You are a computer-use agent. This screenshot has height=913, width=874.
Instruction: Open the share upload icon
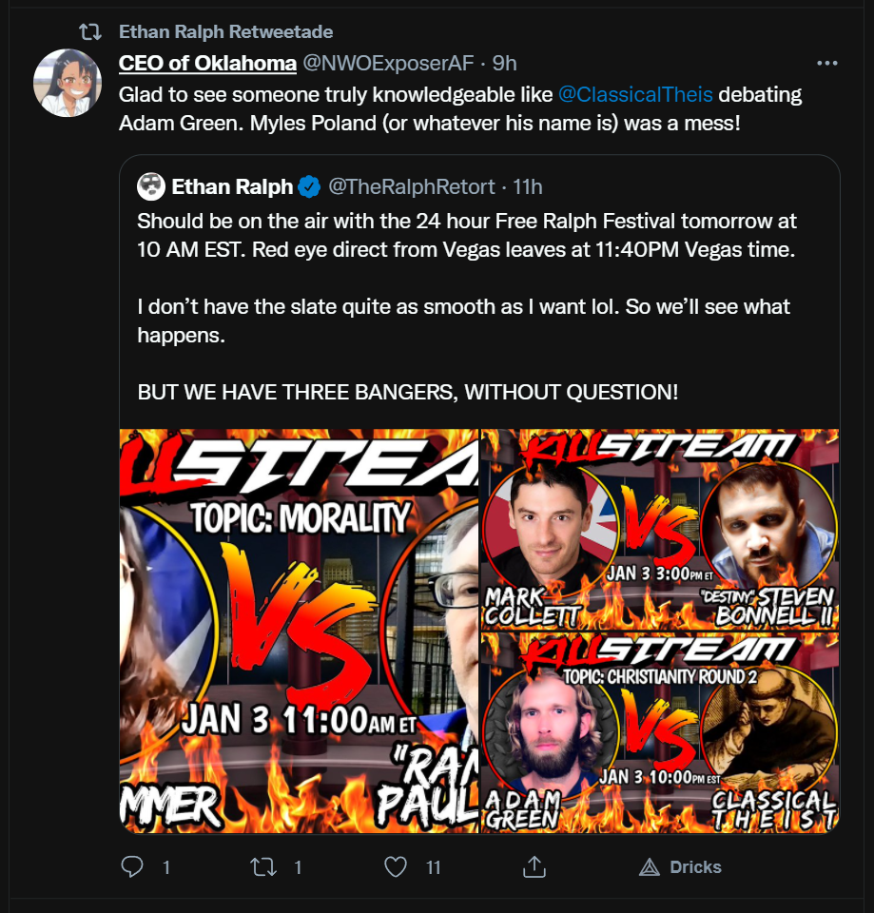tap(534, 866)
